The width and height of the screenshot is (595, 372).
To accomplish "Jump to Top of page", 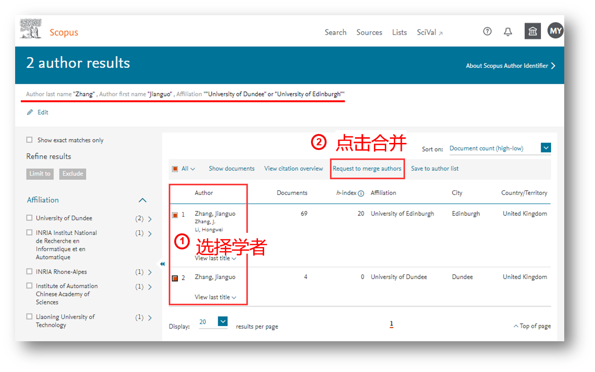I will tap(532, 326).
